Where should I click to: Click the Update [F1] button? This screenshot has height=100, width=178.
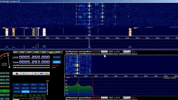click(5, 83)
